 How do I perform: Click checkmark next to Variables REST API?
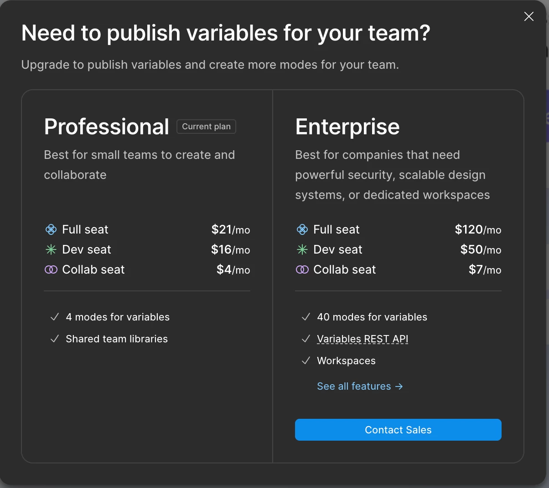coord(306,339)
